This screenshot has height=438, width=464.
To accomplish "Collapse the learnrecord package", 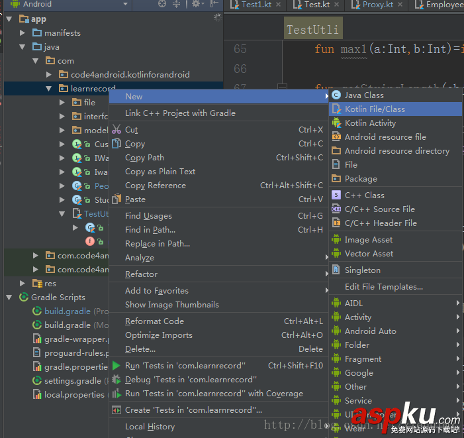I will click(x=49, y=89).
